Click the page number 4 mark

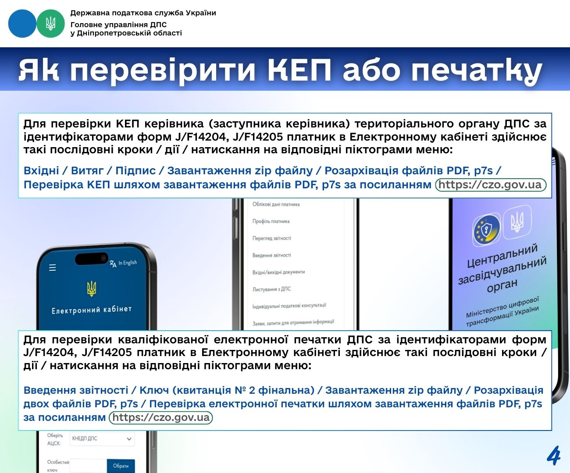553,456
